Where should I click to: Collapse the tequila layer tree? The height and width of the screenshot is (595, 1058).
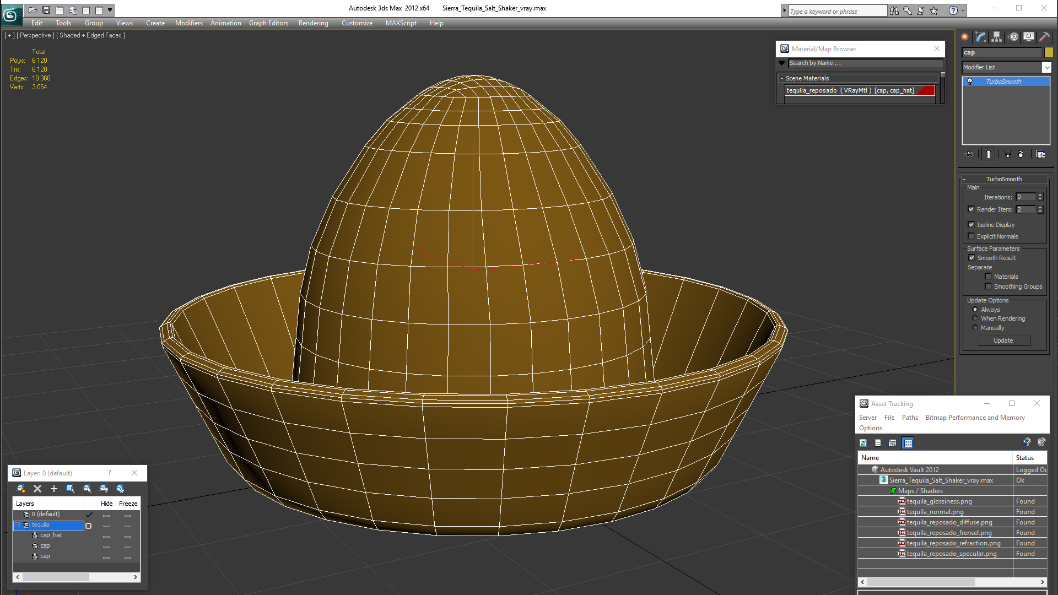point(17,525)
